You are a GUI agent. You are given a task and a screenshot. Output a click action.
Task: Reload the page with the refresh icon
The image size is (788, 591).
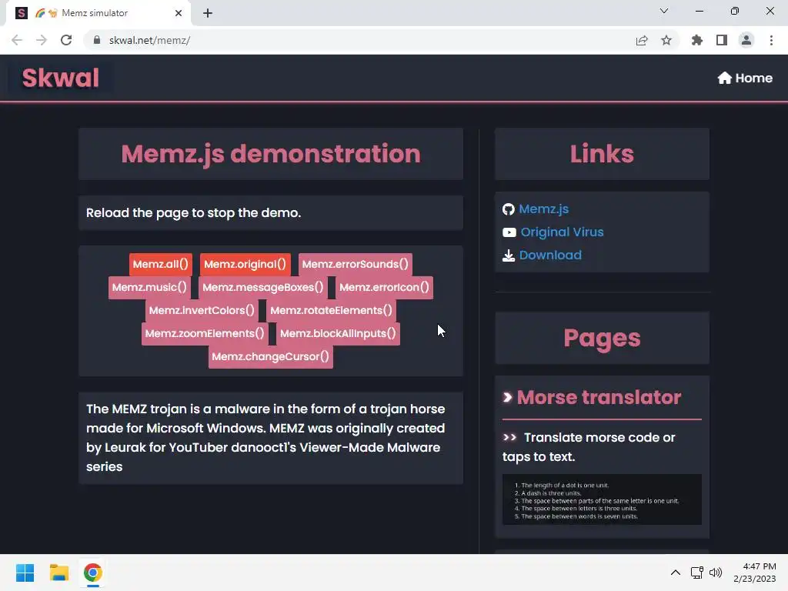[x=66, y=40]
